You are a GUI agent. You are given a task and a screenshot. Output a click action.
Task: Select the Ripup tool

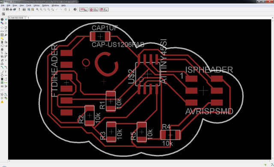[6, 67]
